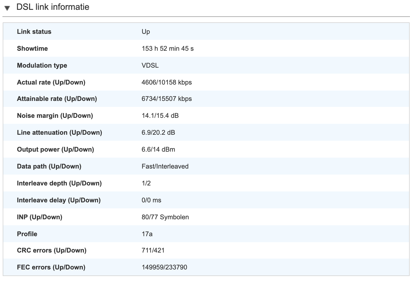This screenshot has width=414, height=282.
Task: Click the disclosure triangle next to the header
Action: pos(7,7)
